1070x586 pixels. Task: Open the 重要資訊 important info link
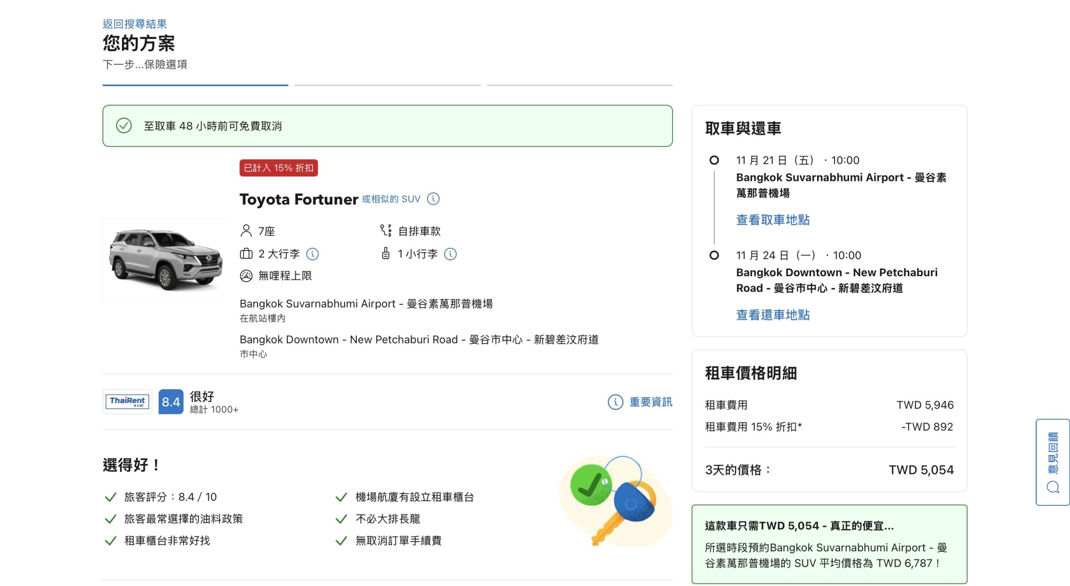coord(651,402)
